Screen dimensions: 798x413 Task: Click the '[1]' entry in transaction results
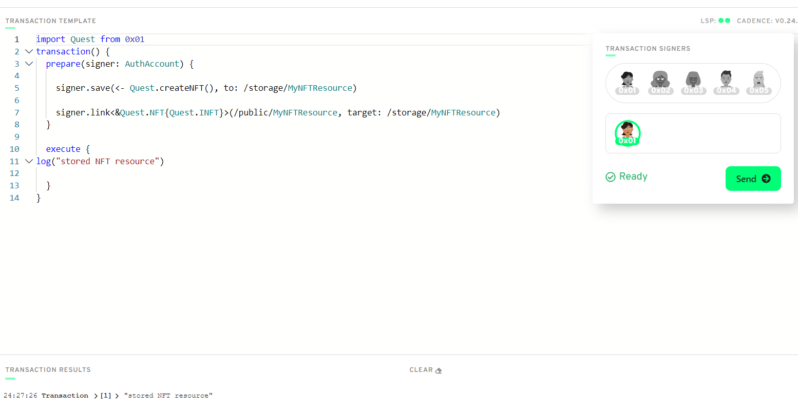pos(106,396)
